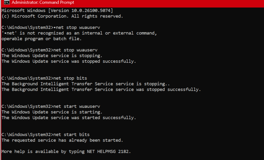Click the Windows version line at top

(57, 10)
